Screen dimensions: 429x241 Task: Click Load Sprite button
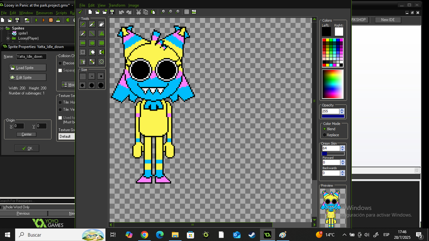click(28, 68)
